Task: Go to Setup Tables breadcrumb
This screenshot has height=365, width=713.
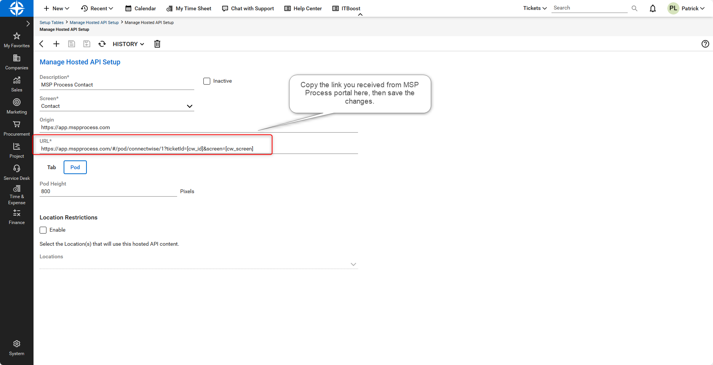Action: tap(51, 22)
